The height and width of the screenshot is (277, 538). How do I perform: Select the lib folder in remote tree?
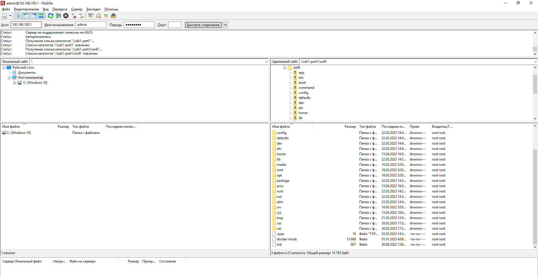point(300,118)
